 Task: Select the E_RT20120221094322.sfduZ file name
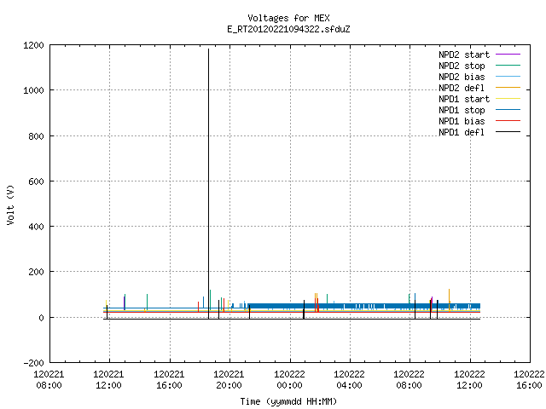(x=288, y=29)
